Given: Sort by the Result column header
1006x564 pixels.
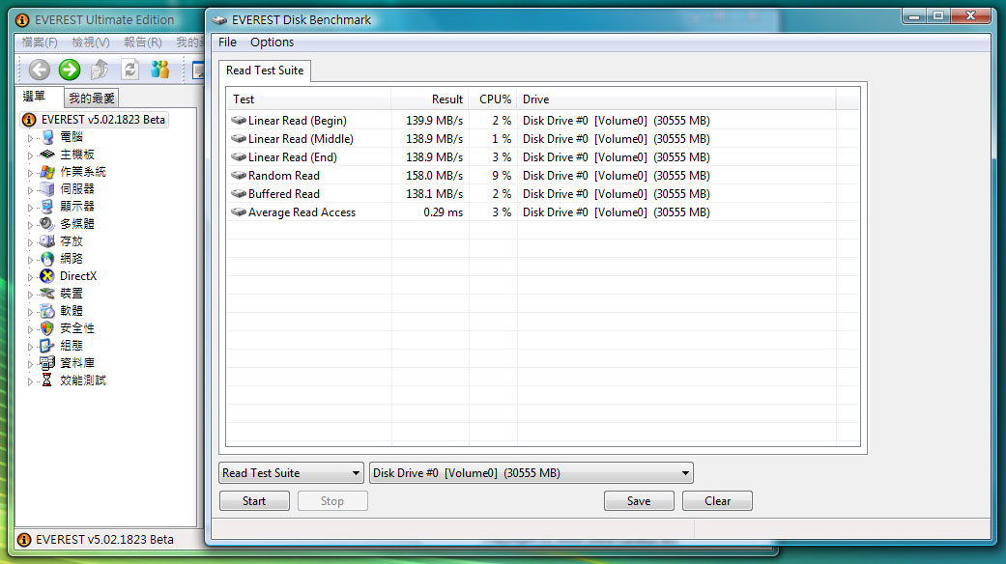Looking at the screenshot, I should coord(430,99).
